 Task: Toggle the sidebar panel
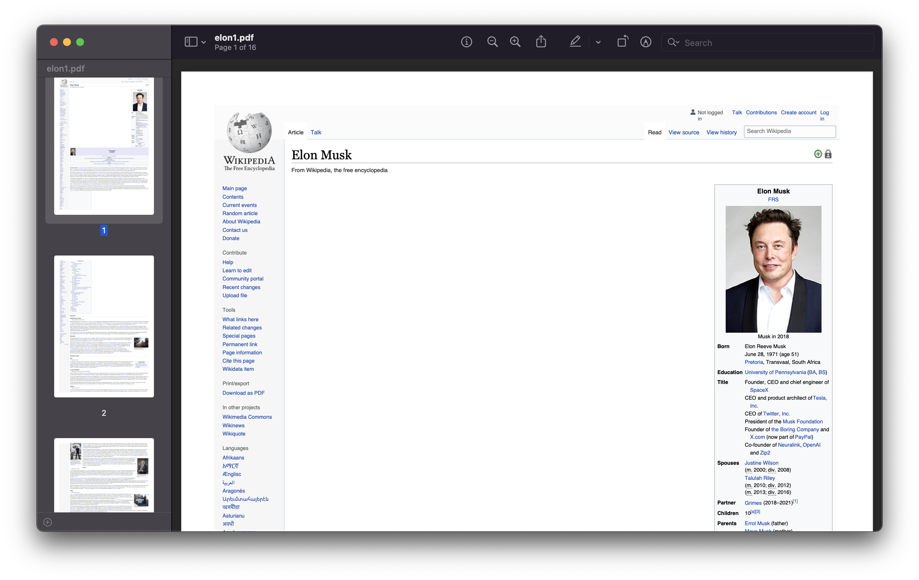[191, 42]
